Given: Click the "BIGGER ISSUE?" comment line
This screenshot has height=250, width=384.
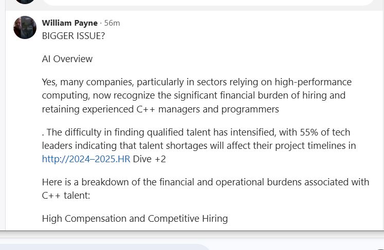Looking at the screenshot, I should 75,36.
